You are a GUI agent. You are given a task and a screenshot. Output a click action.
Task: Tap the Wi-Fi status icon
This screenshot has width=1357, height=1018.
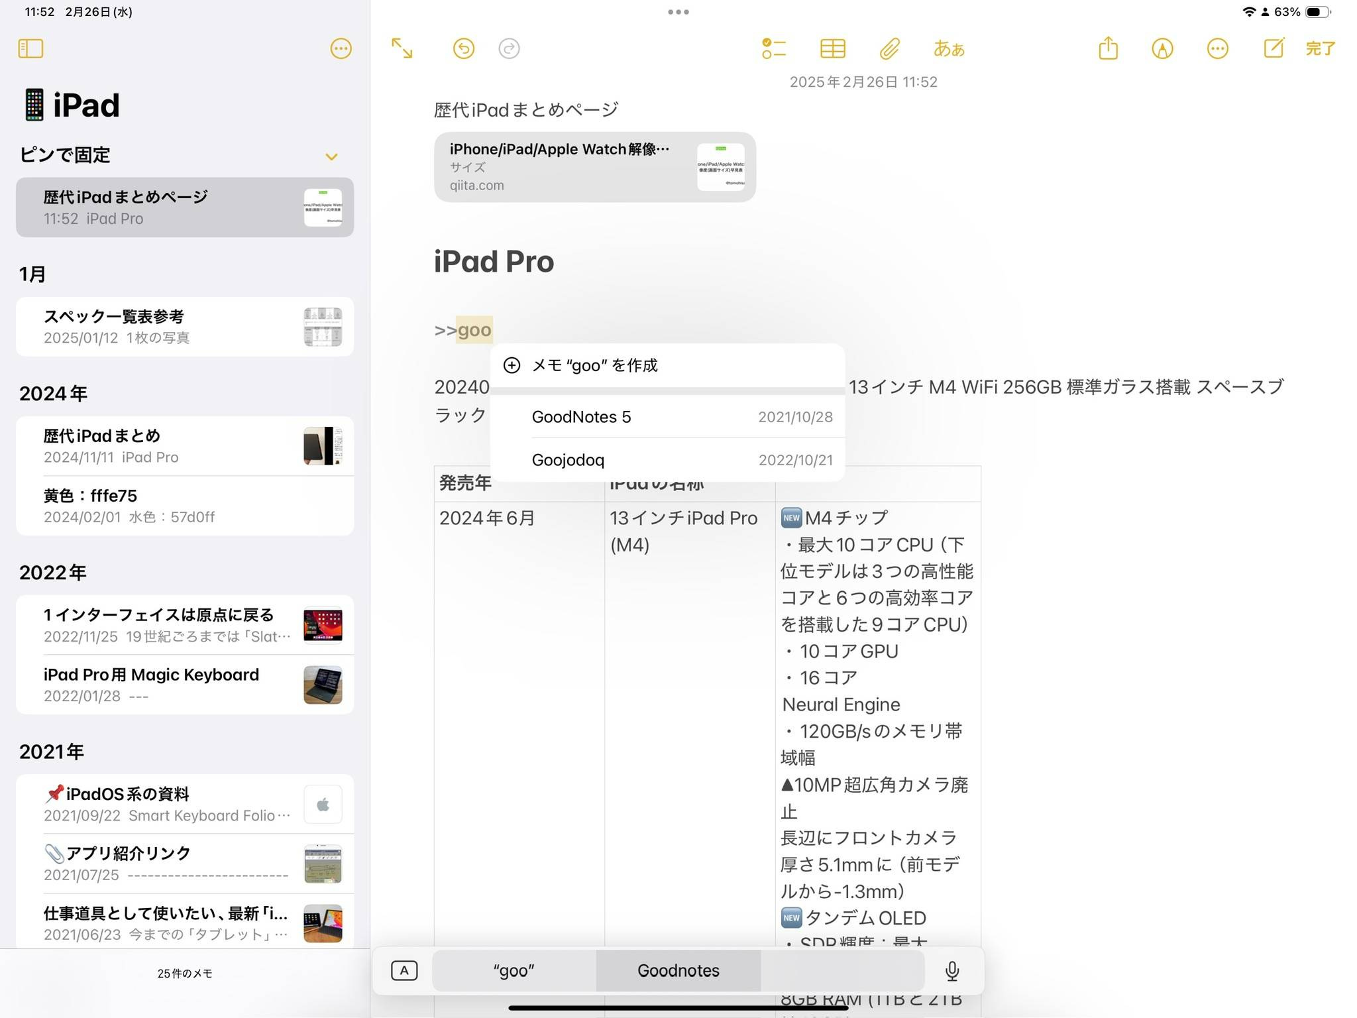[x=1249, y=12]
